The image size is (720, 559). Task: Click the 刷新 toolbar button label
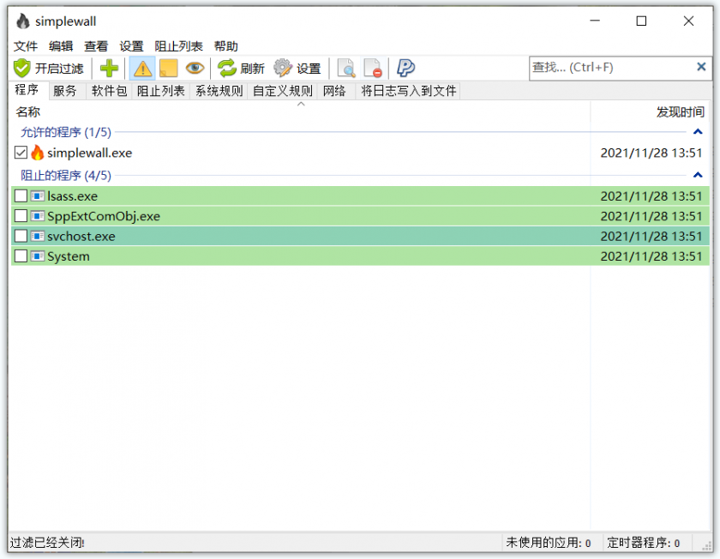tap(252, 69)
